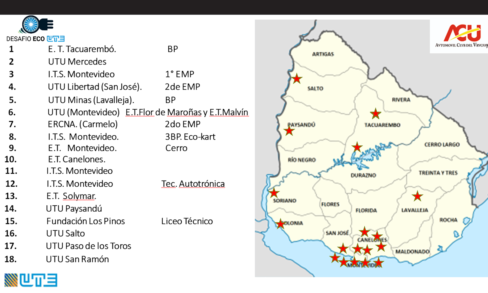Click the '1° EMP' text in row 3
This screenshot has height=293, width=488.
pyautogui.click(x=180, y=74)
